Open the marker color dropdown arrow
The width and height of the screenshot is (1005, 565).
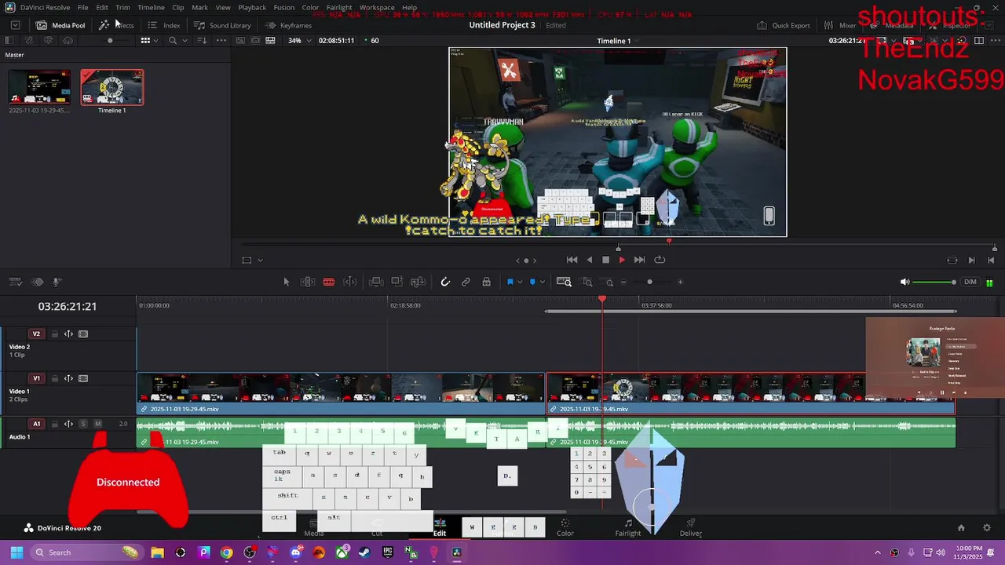[542, 282]
